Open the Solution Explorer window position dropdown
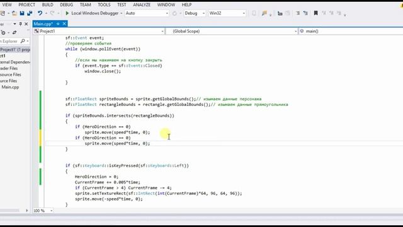Image resolution: width=403 pixels, height=227 pixels. pos(14,24)
